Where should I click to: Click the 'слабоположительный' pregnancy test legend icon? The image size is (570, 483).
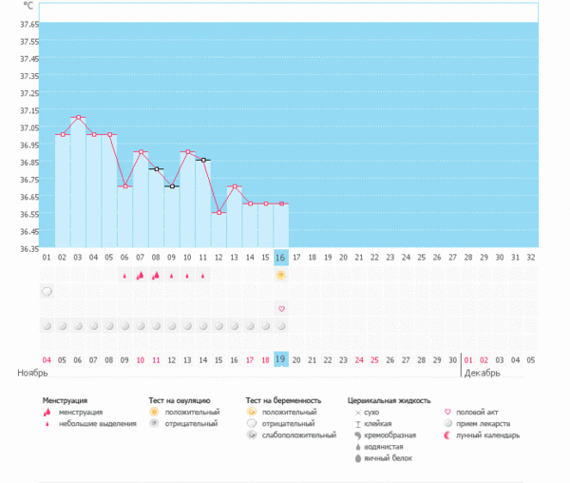[251, 435]
